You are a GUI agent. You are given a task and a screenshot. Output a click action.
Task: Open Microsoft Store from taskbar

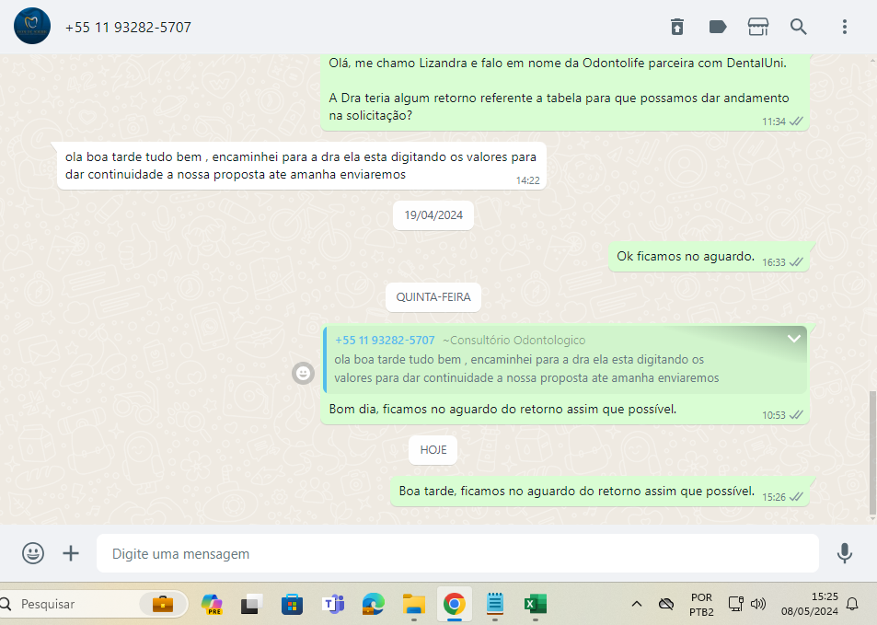(x=292, y=605)
